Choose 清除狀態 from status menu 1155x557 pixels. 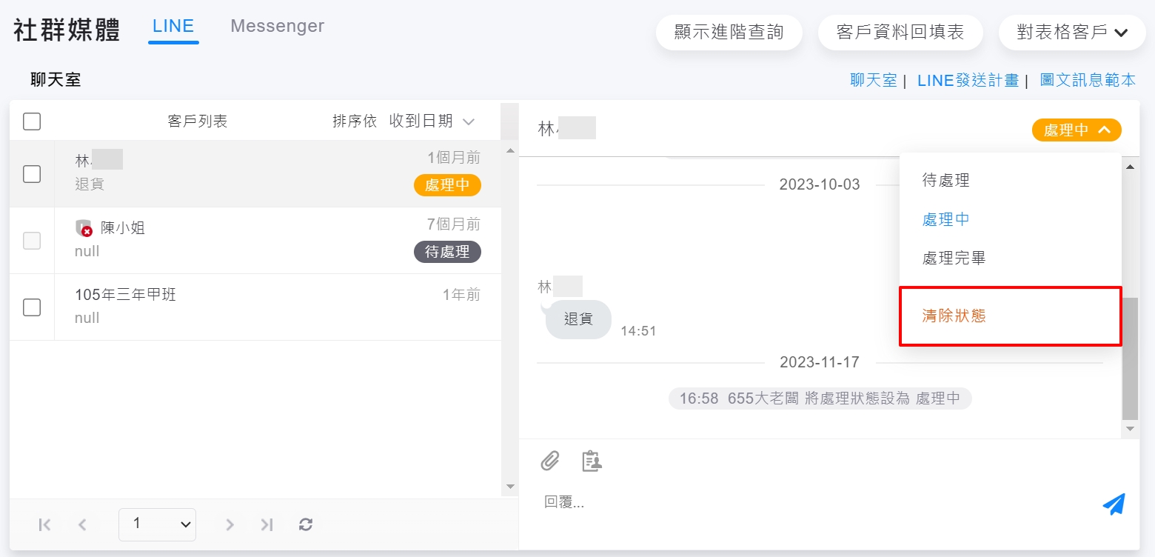point(954,316)
